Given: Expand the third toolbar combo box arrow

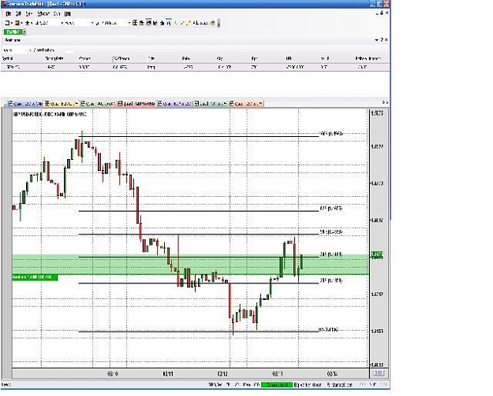Looking at the screenshot, I should click(x=129, y=23).
